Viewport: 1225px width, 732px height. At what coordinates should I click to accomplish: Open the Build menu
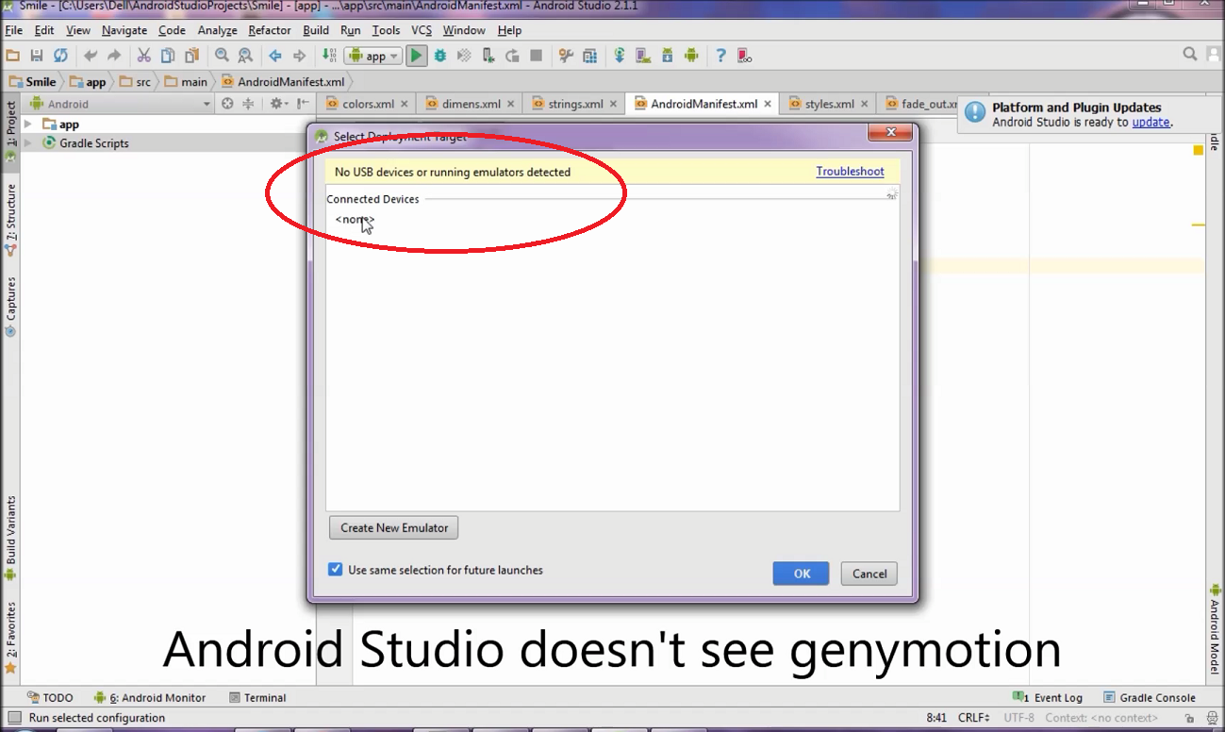tap(316, 30)
